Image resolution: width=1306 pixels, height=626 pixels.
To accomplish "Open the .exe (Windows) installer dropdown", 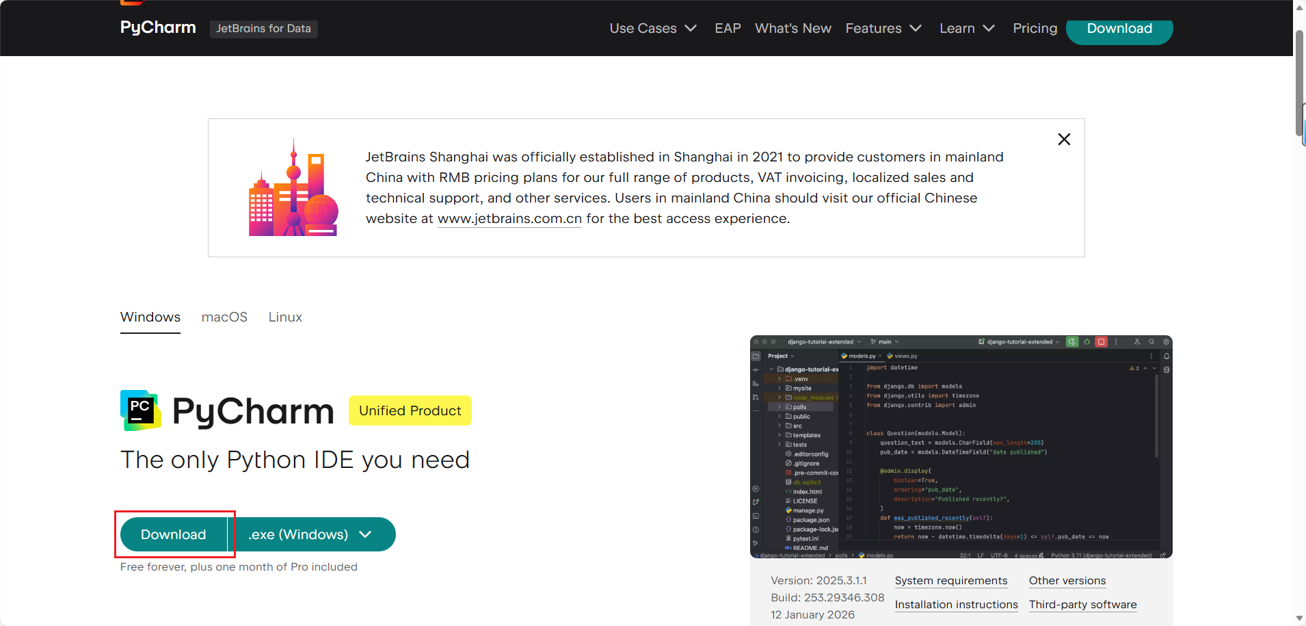I will coord(312,534).
